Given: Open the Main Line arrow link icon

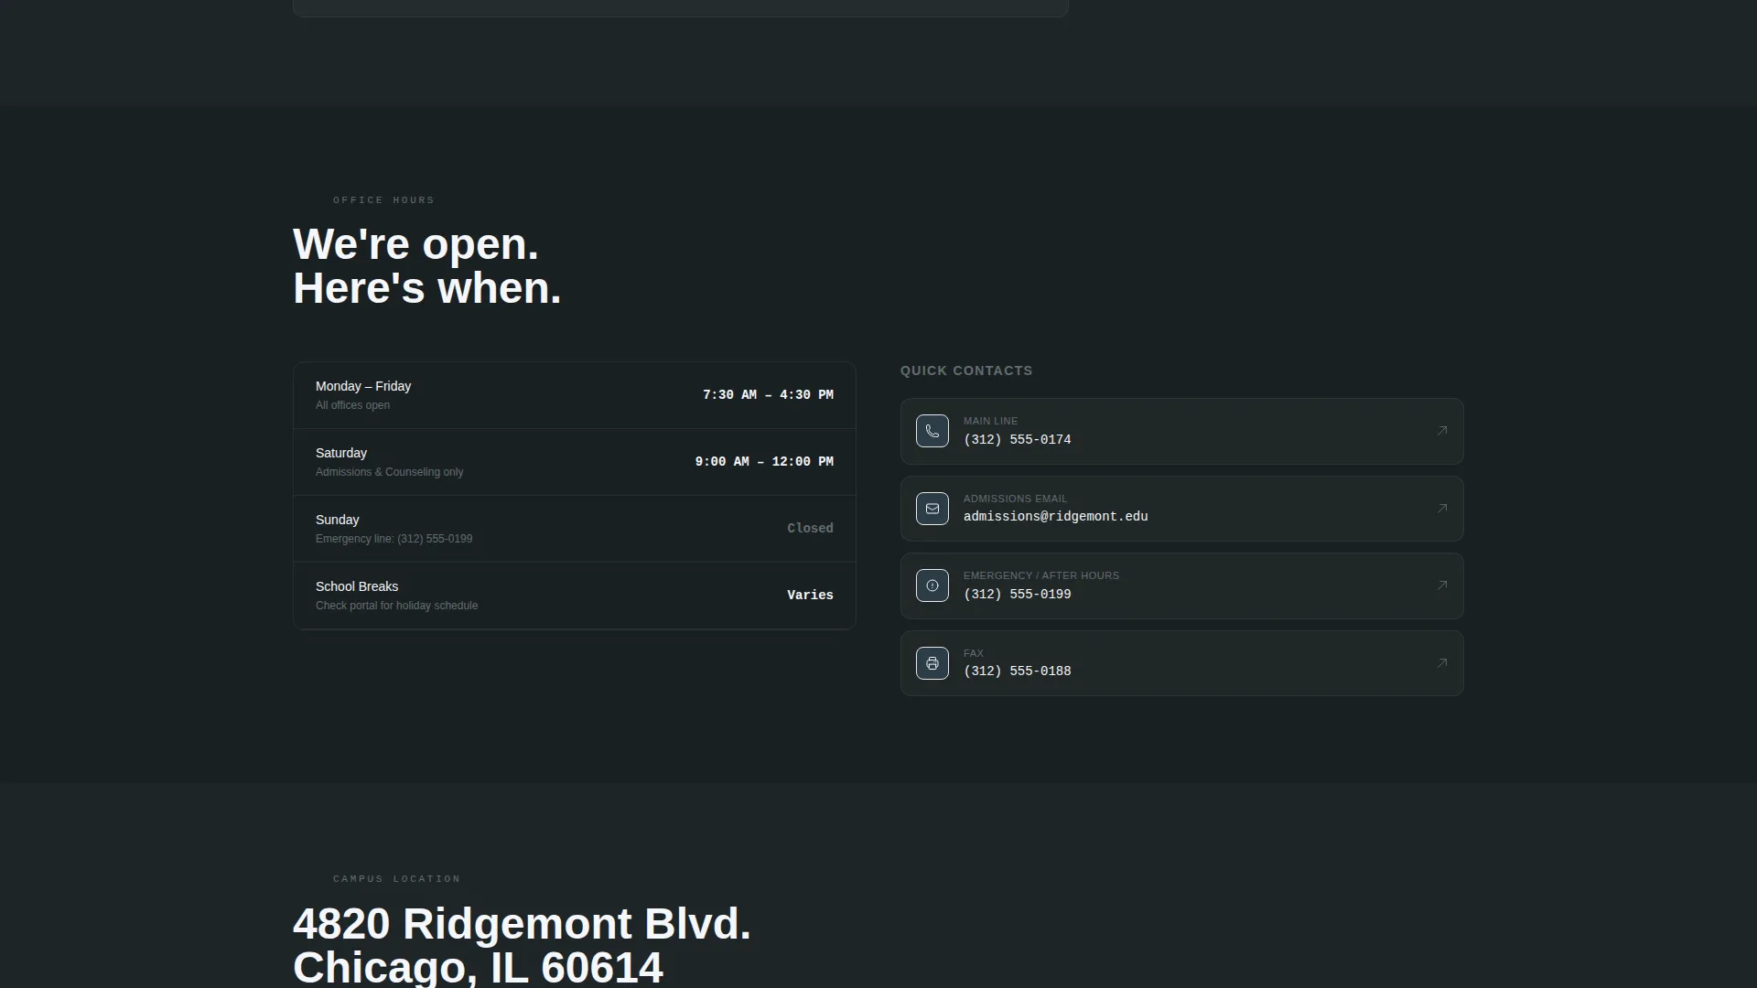Looking at the screenshot, I should coord(1442,431).
